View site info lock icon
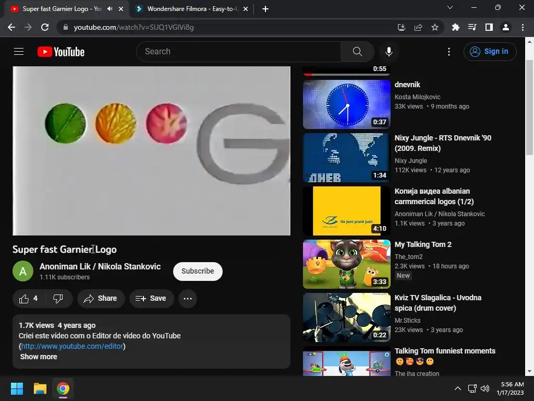Screen dimensions: 534x401 point(66,27)
